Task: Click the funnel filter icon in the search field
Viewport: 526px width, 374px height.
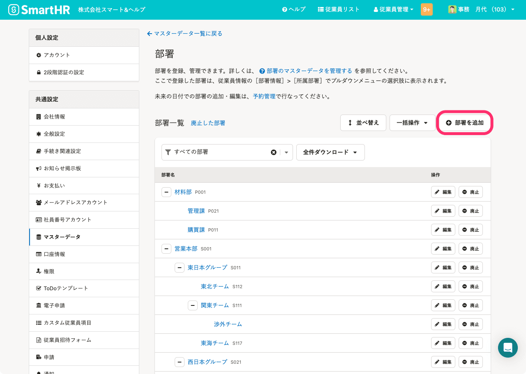Action: point(168,152)
